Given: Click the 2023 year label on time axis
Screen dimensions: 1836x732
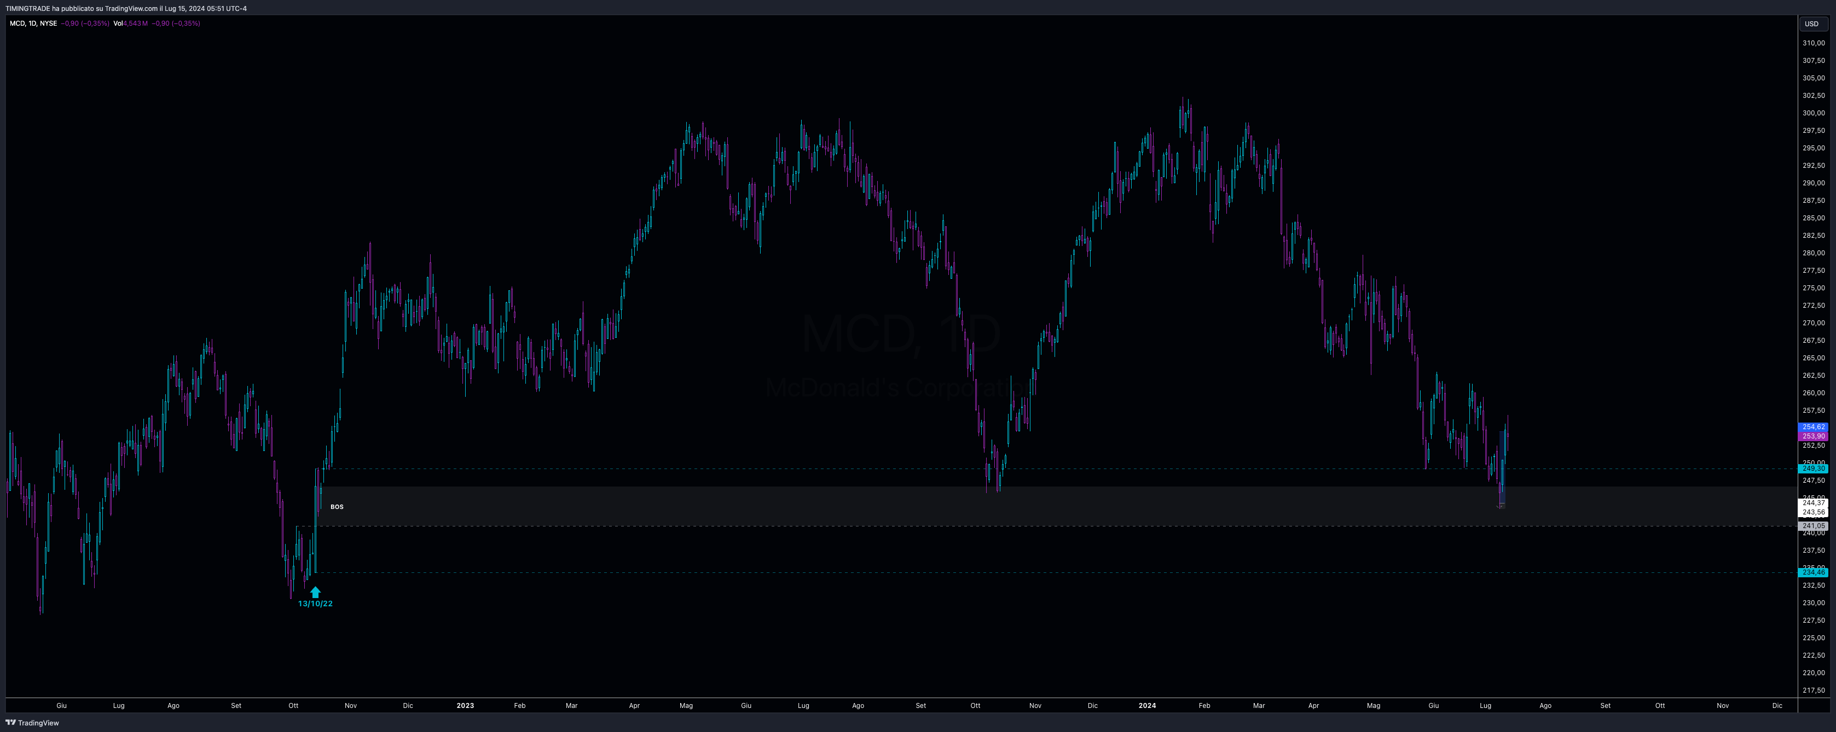Looking at the screenshot, I should (x=465, y=706).
